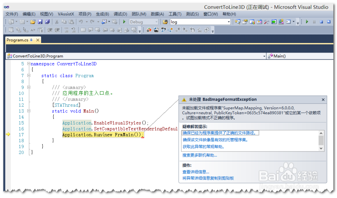
Task: Open the Redo history dropdown arrow
Action: (98, 22)
